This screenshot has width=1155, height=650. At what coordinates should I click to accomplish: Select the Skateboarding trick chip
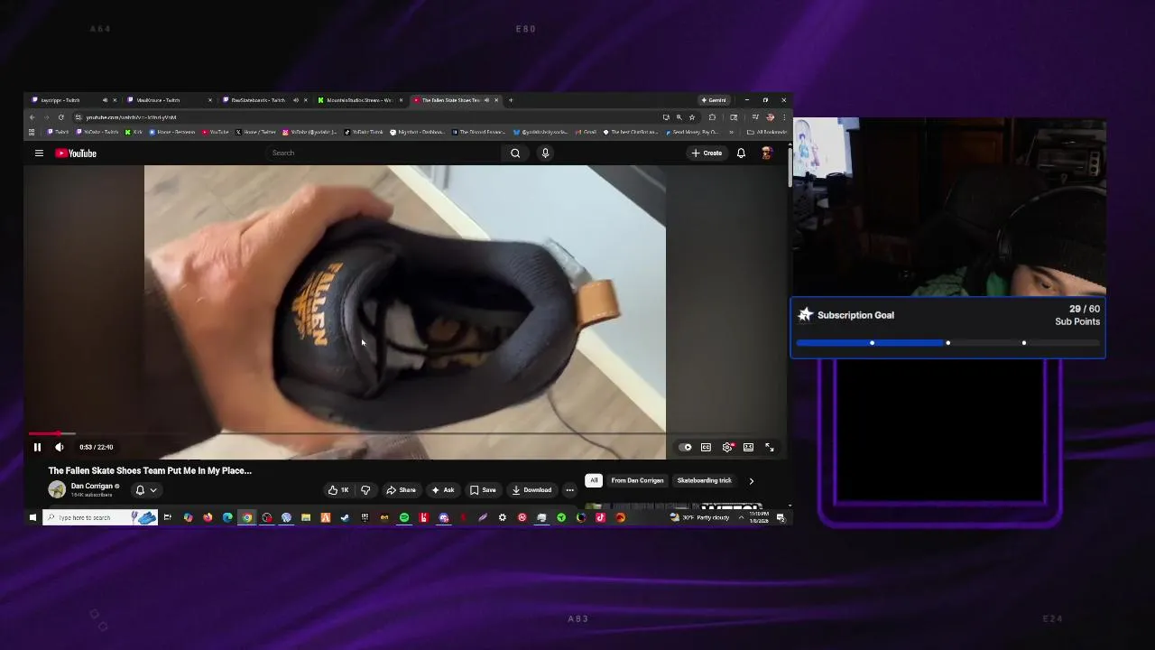(x=705, y=480)
